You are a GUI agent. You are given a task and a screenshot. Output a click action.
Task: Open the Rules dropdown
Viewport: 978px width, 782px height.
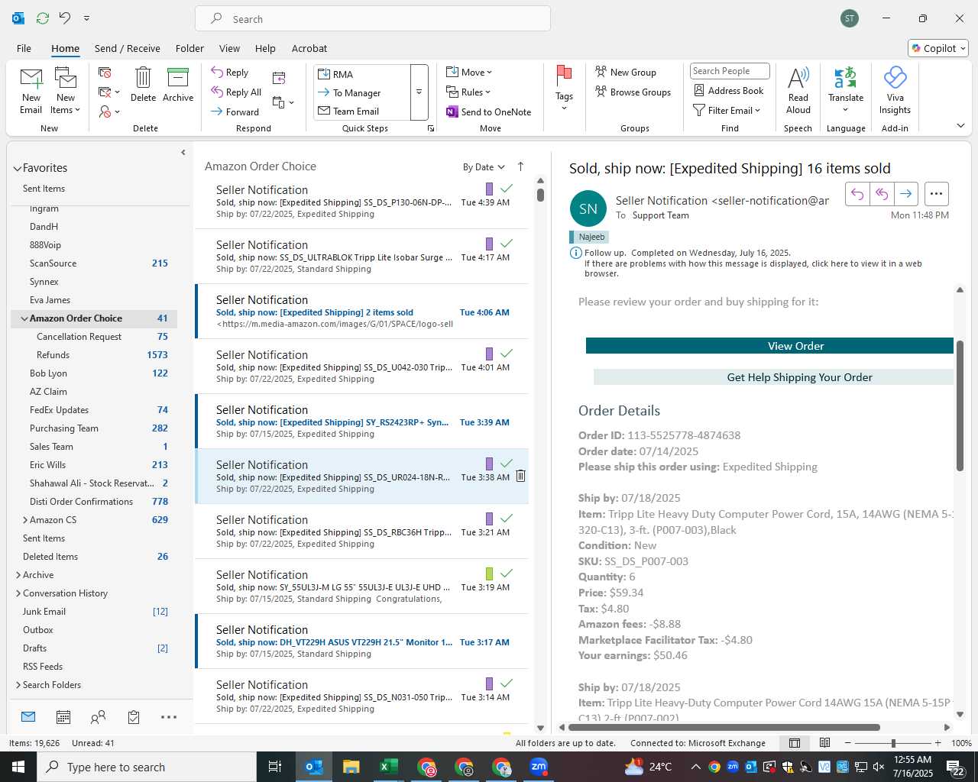click(x=468, y=92)
